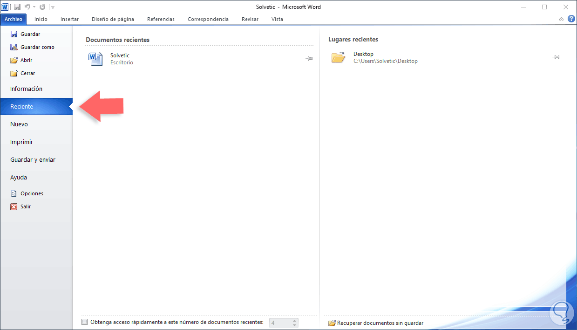Switch to the Vista tab
Image resolution: width=577 pixels, height=330 pixels.
[x=277, y=19]
